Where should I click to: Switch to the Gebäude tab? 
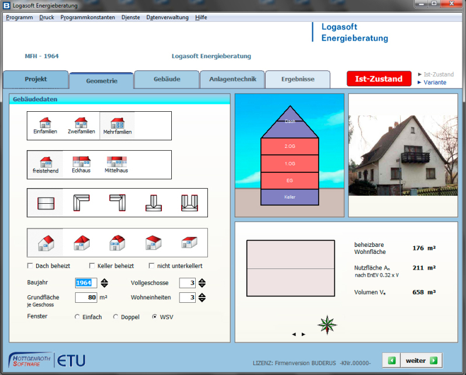(167, 79)
